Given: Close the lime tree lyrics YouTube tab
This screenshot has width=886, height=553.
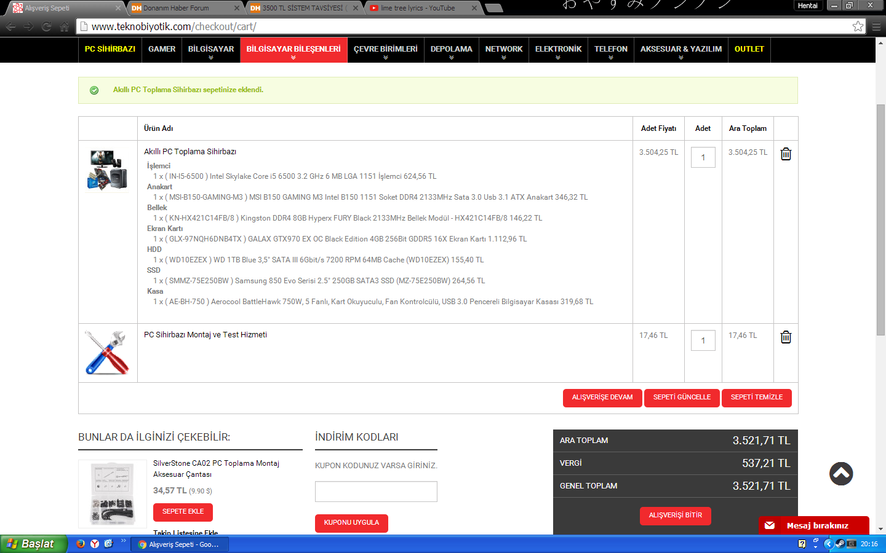Looking at the screenshot, I should point(474,8).
